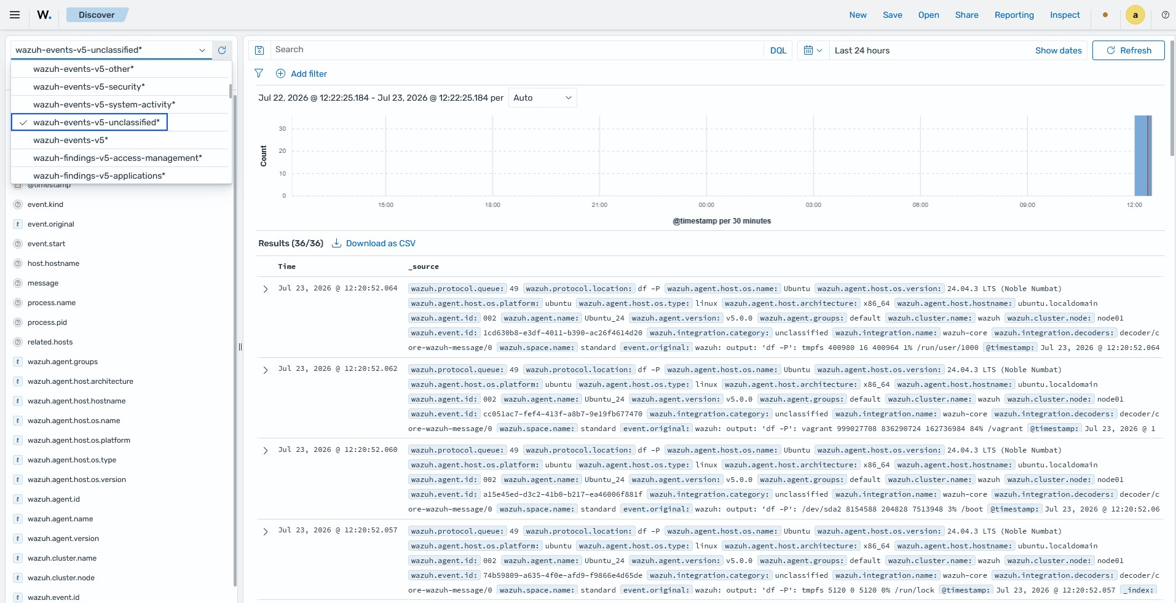Open the calendar quick time menu
Image resolution: width=1176 pixels, height=603 pixels.
[x=813, y=50]
